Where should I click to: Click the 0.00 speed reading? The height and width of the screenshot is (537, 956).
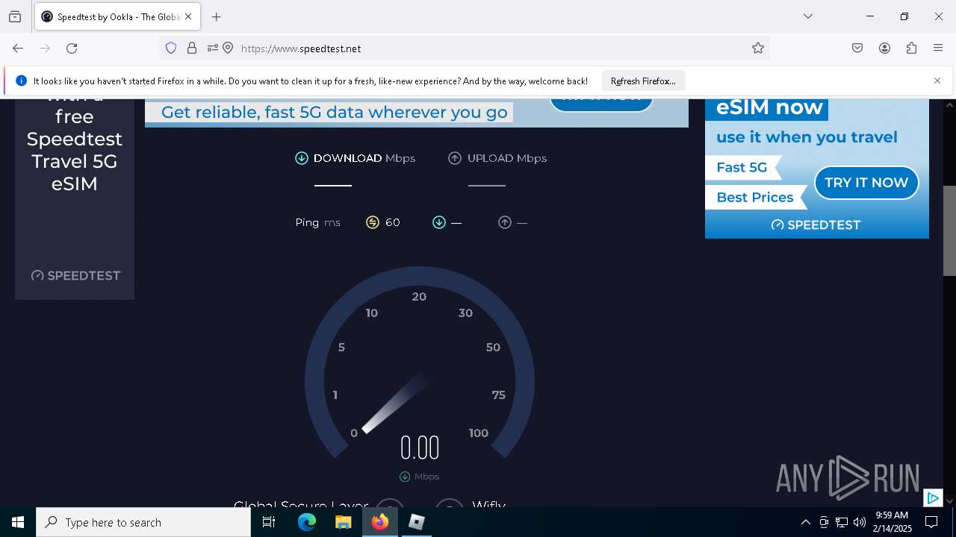click(420, 447)
